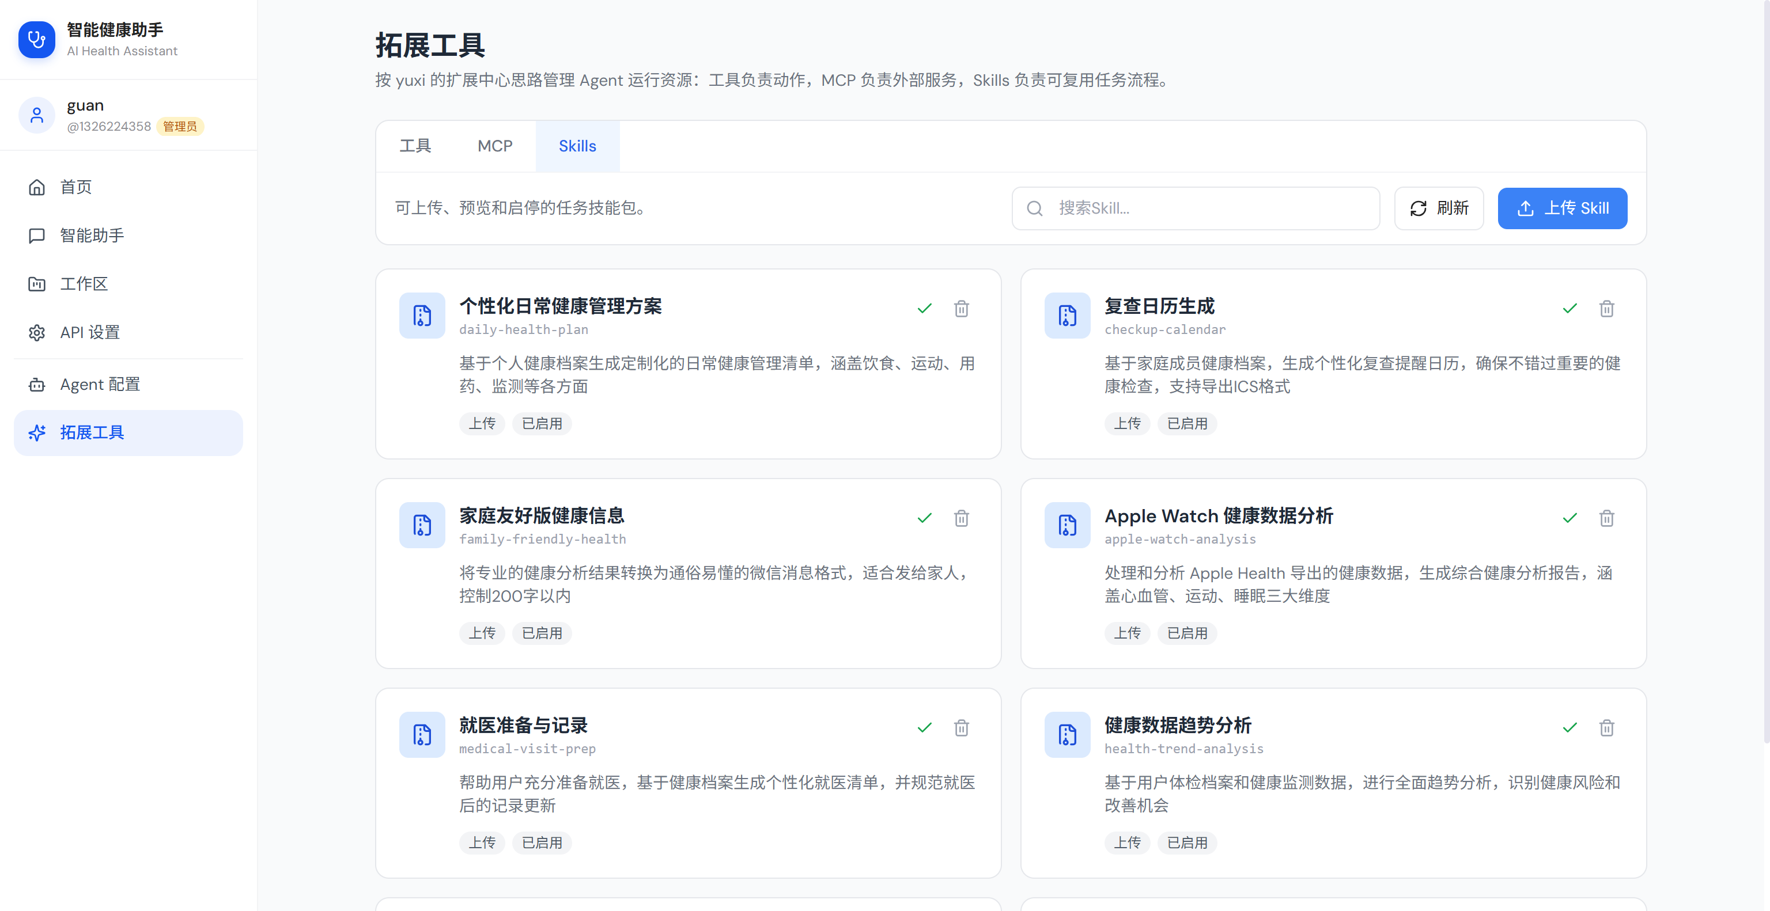Delete the 就医准备与记录 skill
Image resolution: width=1770 pixels, height=911 pixels.
tap(961, 727)
